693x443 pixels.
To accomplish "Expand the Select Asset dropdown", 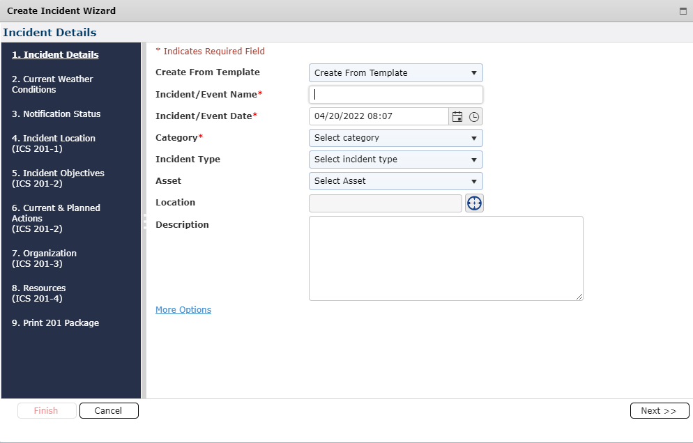I will 395,181.
